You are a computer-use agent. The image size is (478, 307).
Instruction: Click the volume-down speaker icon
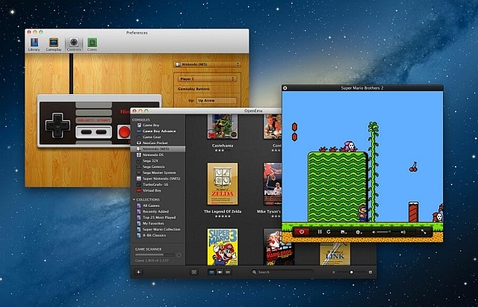pos(373,232)
